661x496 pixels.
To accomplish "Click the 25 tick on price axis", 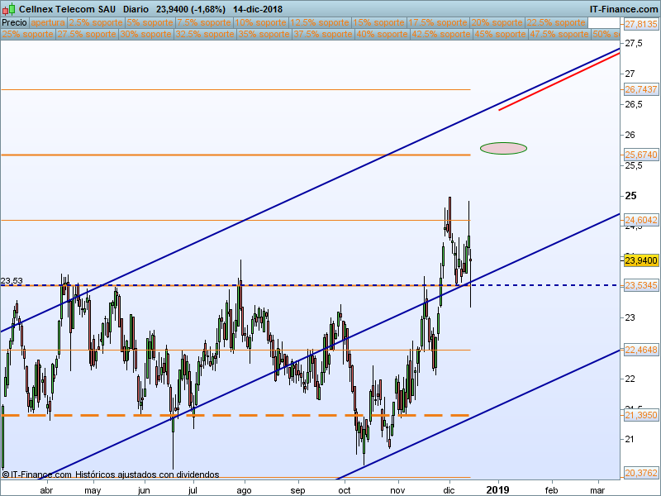I will click(x=630, y=196).
